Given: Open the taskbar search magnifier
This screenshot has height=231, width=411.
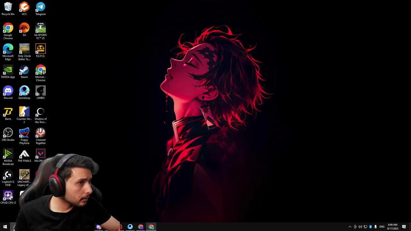Looking at the screenshot, I should click(x=14, y=227).
